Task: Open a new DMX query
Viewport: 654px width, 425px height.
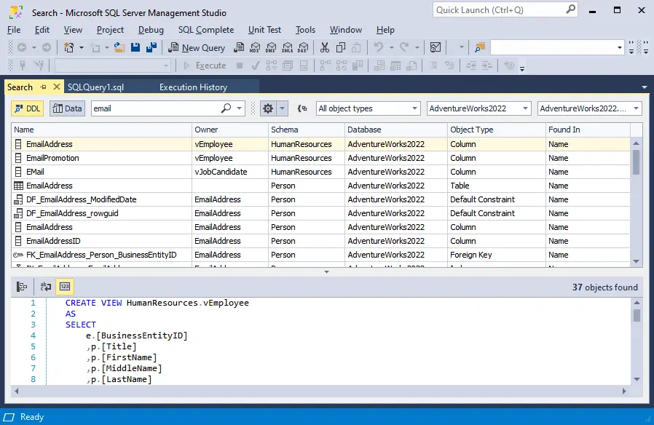Action: [271, 47]
